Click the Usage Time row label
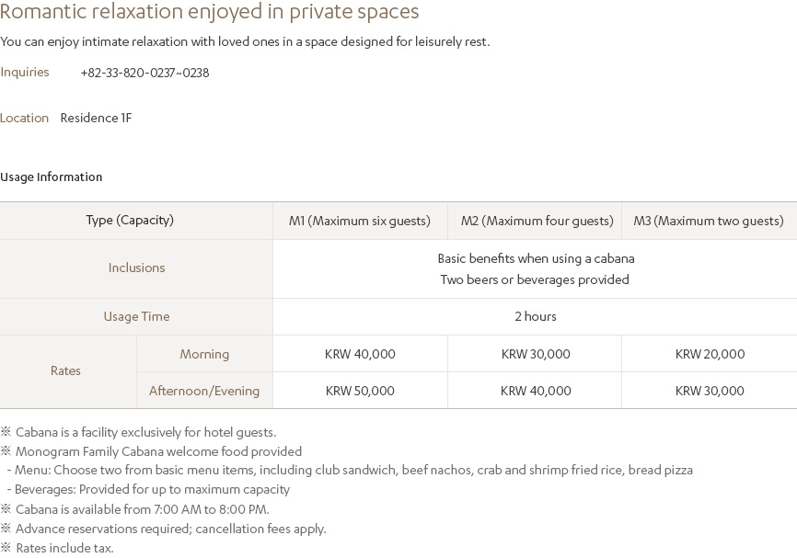 [x=137, y=316]
